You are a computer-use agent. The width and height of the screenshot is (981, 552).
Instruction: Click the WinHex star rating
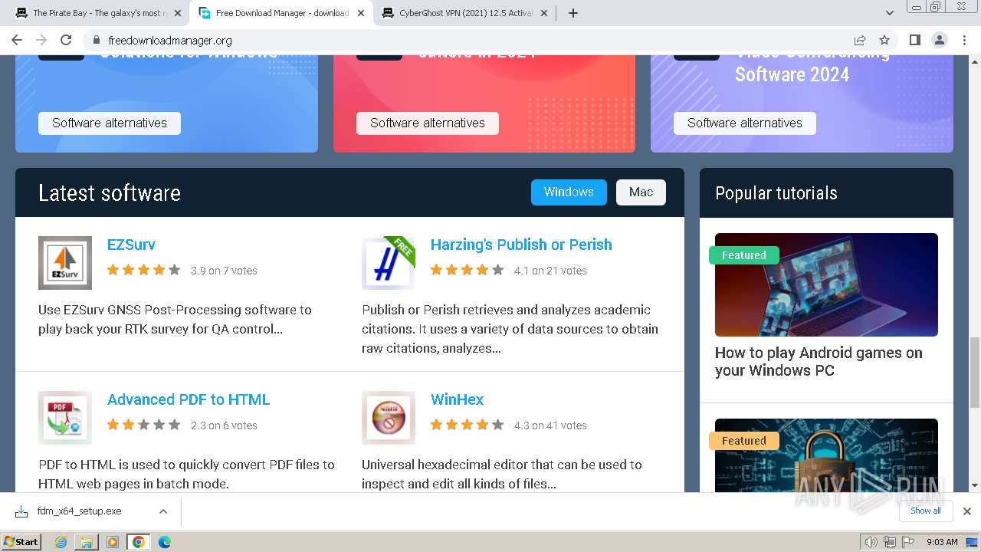click(x=467, y=425)
